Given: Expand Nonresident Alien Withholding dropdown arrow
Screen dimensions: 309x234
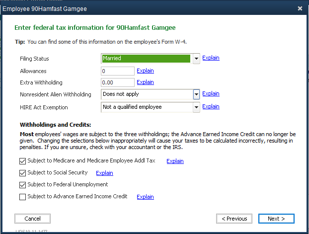Looking at the screenshot, I should 196,94.
